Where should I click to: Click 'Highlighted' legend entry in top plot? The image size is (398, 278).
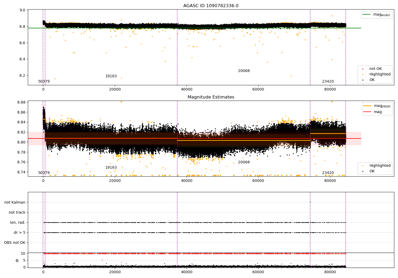(376, 74)
